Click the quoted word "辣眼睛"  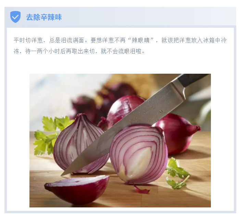pos(141,40)
